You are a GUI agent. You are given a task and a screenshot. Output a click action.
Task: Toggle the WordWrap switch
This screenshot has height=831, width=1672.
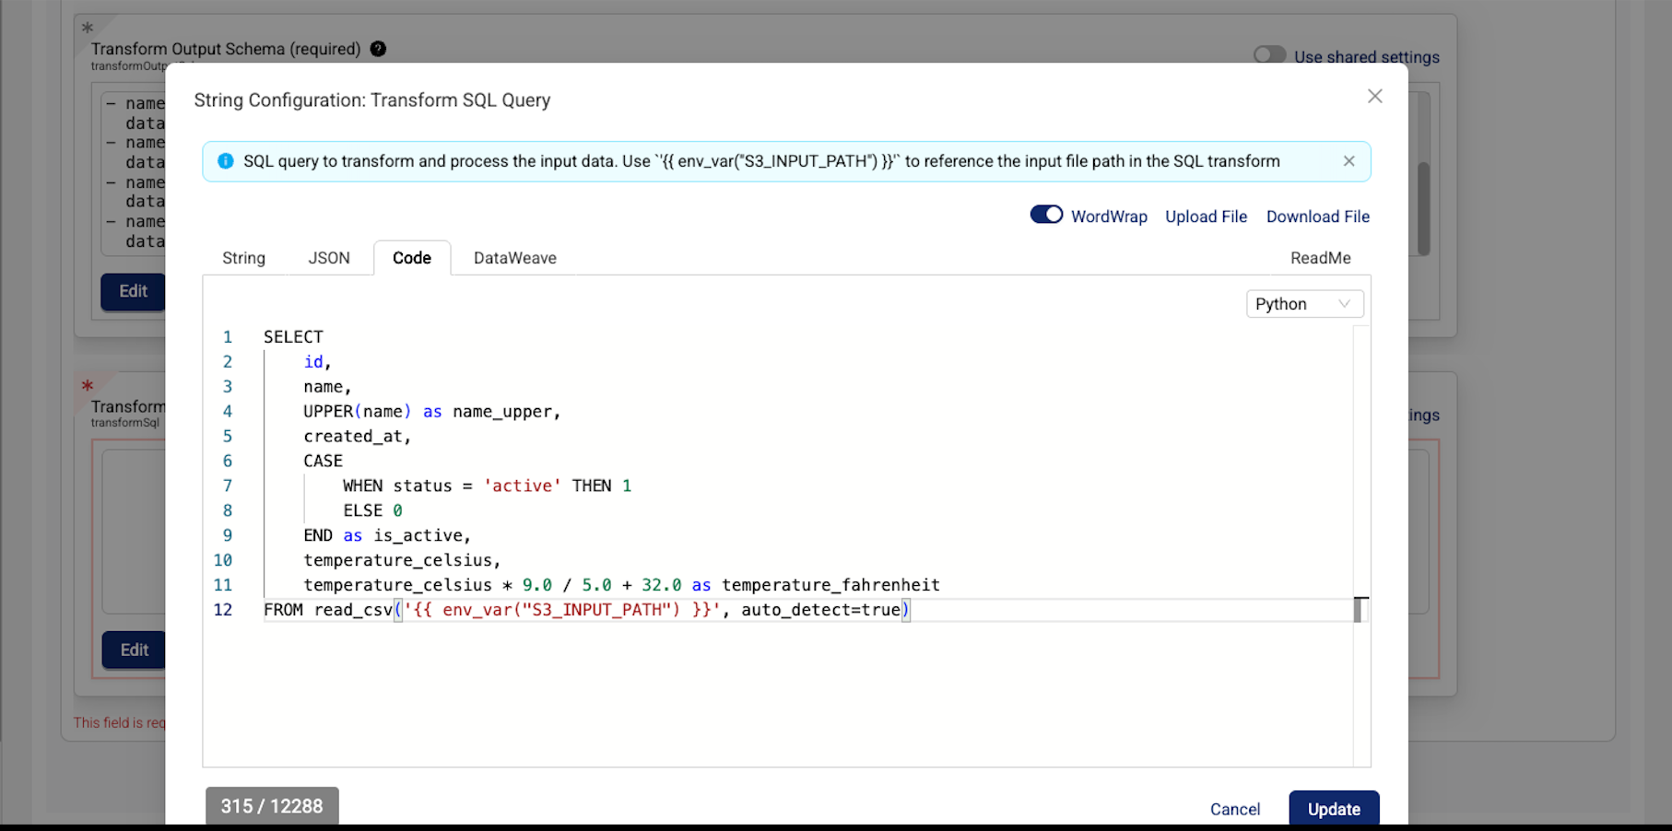[x=1046, y=215]
